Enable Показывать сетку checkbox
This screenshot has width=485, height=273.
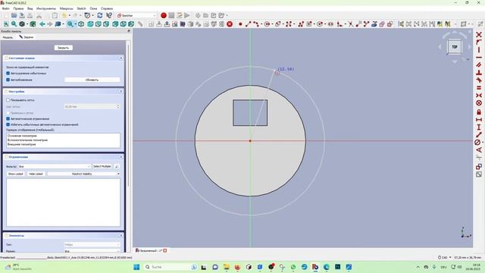click(x=8, y=100)
